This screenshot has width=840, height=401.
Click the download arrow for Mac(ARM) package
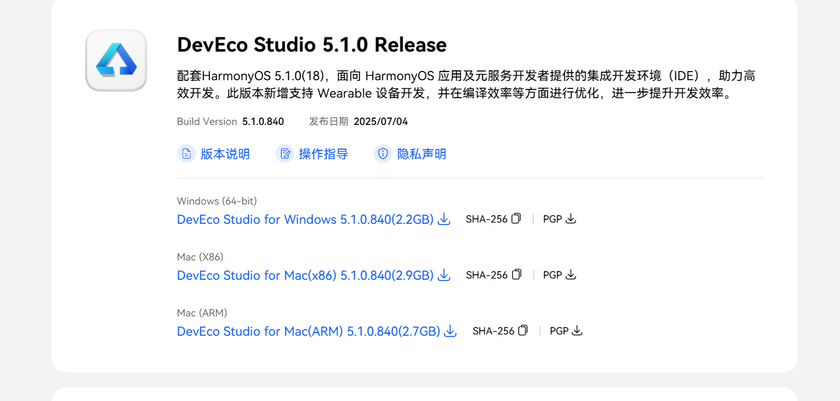pos(450,331)
